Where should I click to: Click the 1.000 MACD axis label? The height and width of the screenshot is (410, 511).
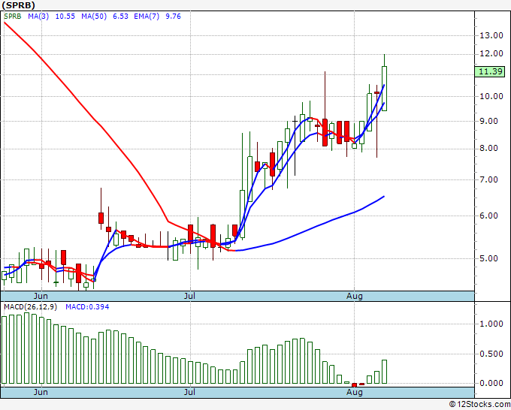[x=491, y=324]
